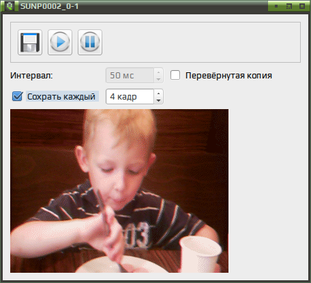The width and height of the screenshot is (311, 283).
Task: Click the SUNP0002_0-1 window title
Action: pyautogui.click(x=49, y=6)
